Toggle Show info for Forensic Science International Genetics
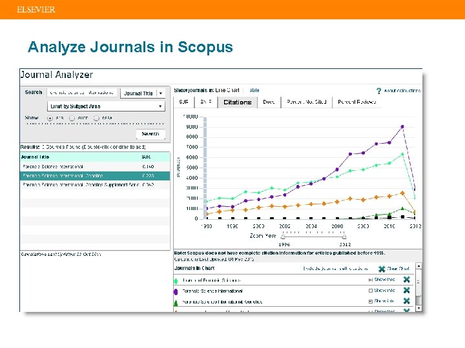Screen dimensions: 465x348 coord(371,301)
